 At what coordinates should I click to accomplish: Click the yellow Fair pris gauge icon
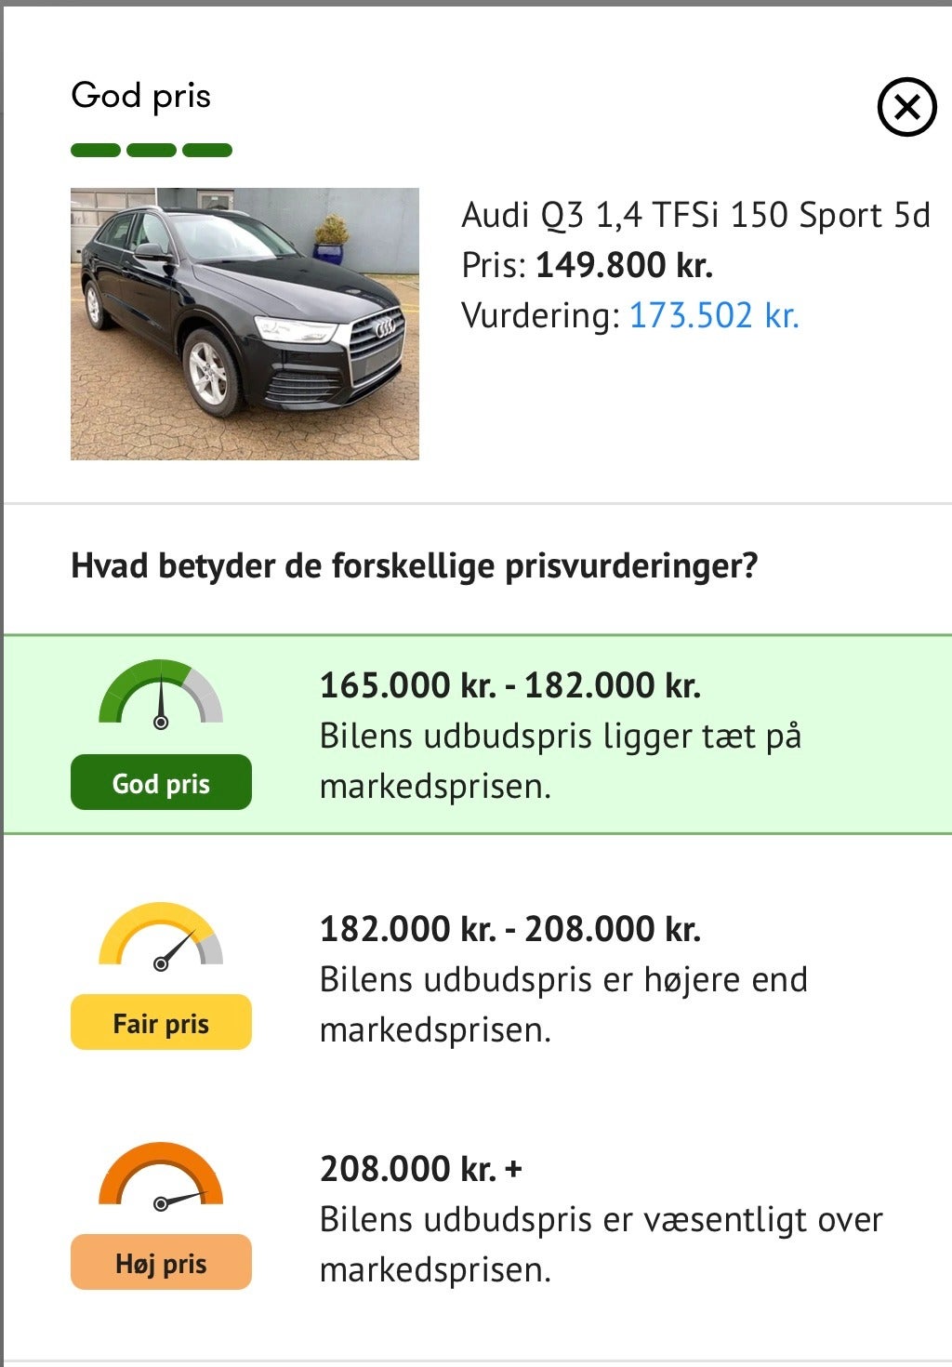tap(161, 936)
